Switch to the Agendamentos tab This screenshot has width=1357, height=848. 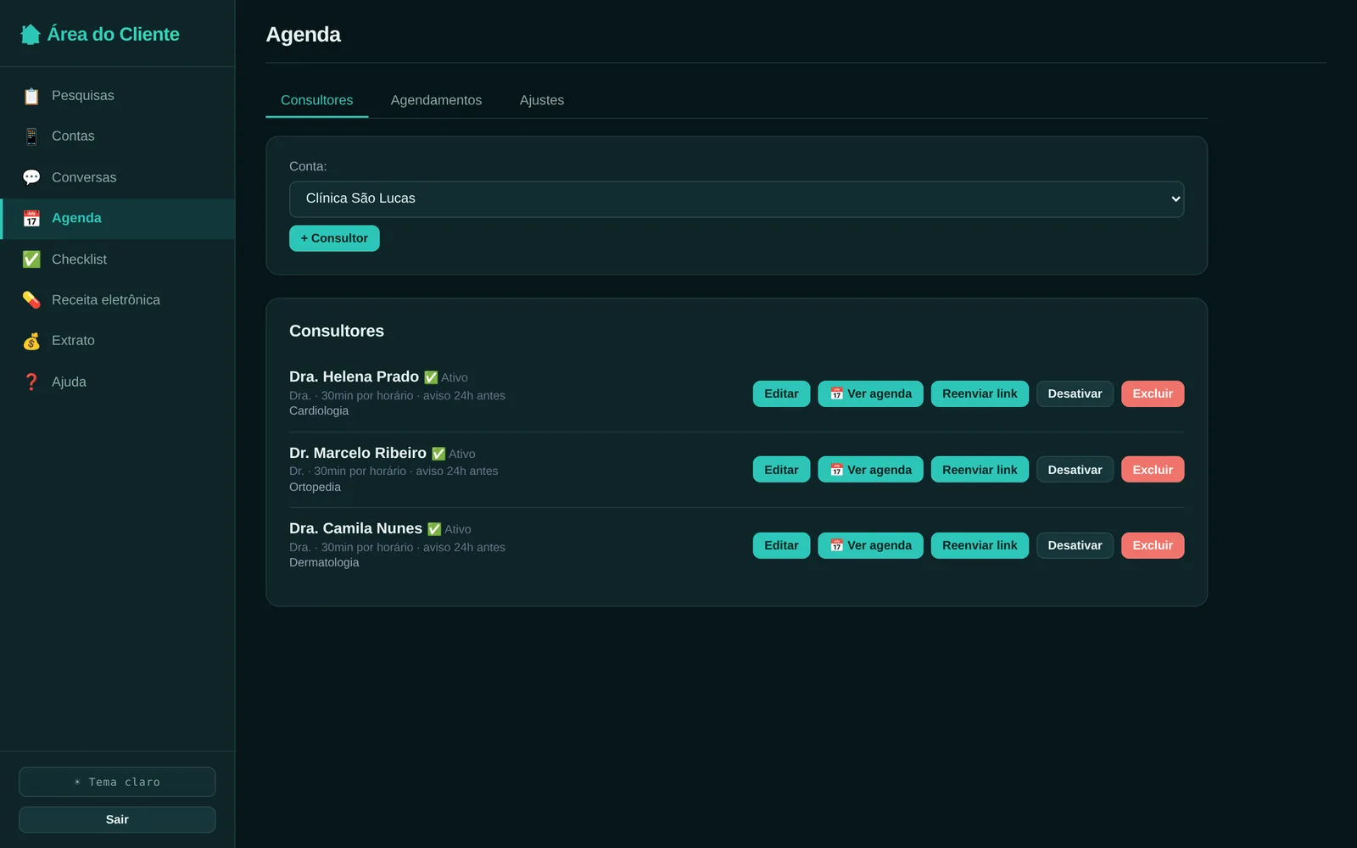click(x=436, y=100)
